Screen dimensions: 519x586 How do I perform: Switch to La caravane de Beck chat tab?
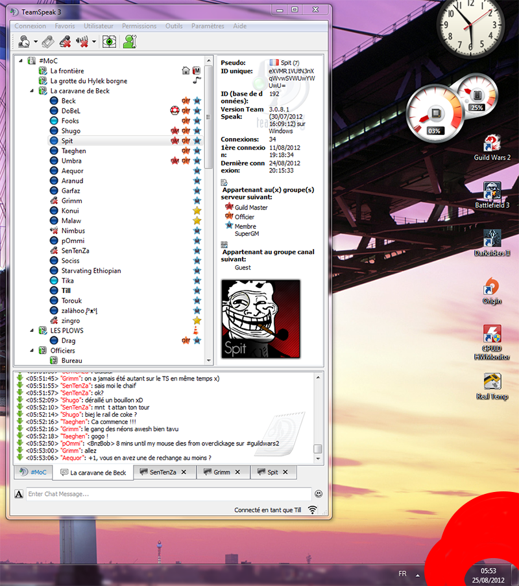(93, 473)
